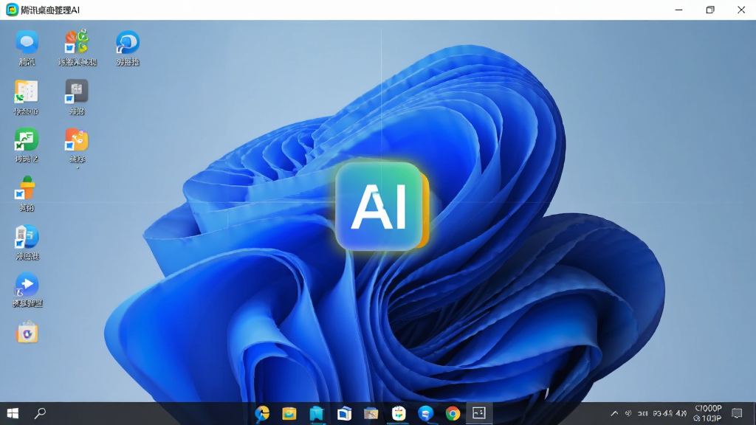Image resolution: width=756 pixels, height=425 pixels.
Task: Launch Google Chrome from the taskbar
Action: [x=453, y=413]
